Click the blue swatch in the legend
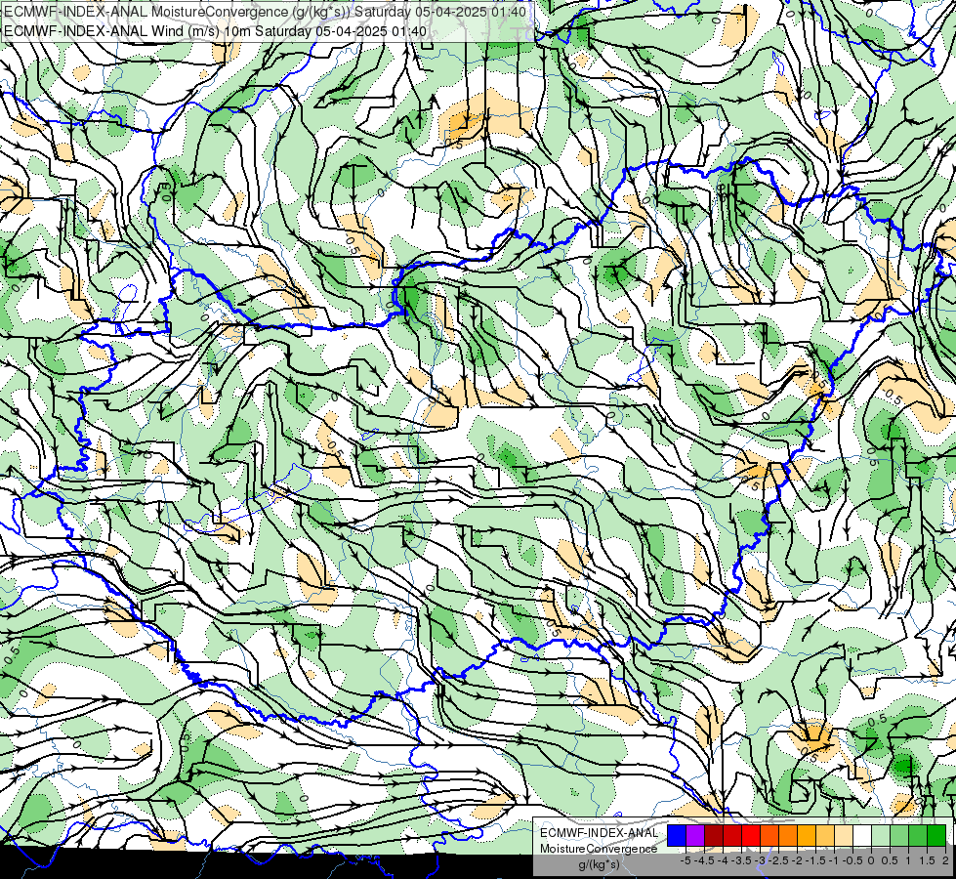The image size is (956, 879). click(x=677, y=836)
